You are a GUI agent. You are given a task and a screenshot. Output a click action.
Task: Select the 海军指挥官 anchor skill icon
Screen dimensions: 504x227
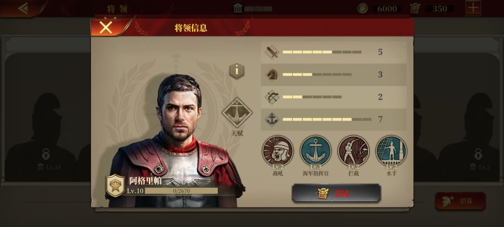point(315,151)
